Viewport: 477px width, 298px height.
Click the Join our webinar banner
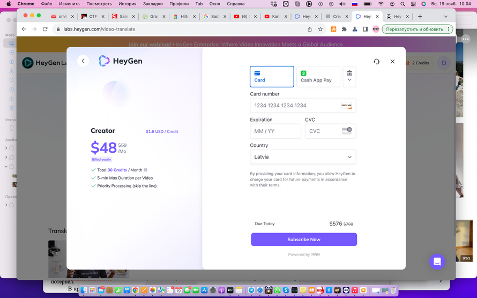tap(236, 44)
